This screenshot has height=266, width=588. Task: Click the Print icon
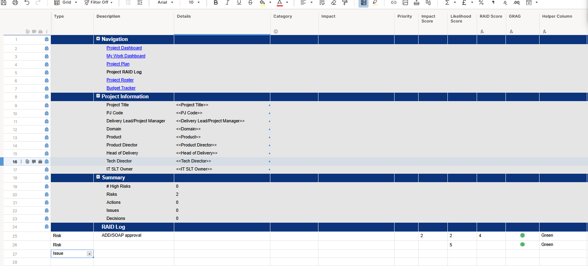pos(15,2)
